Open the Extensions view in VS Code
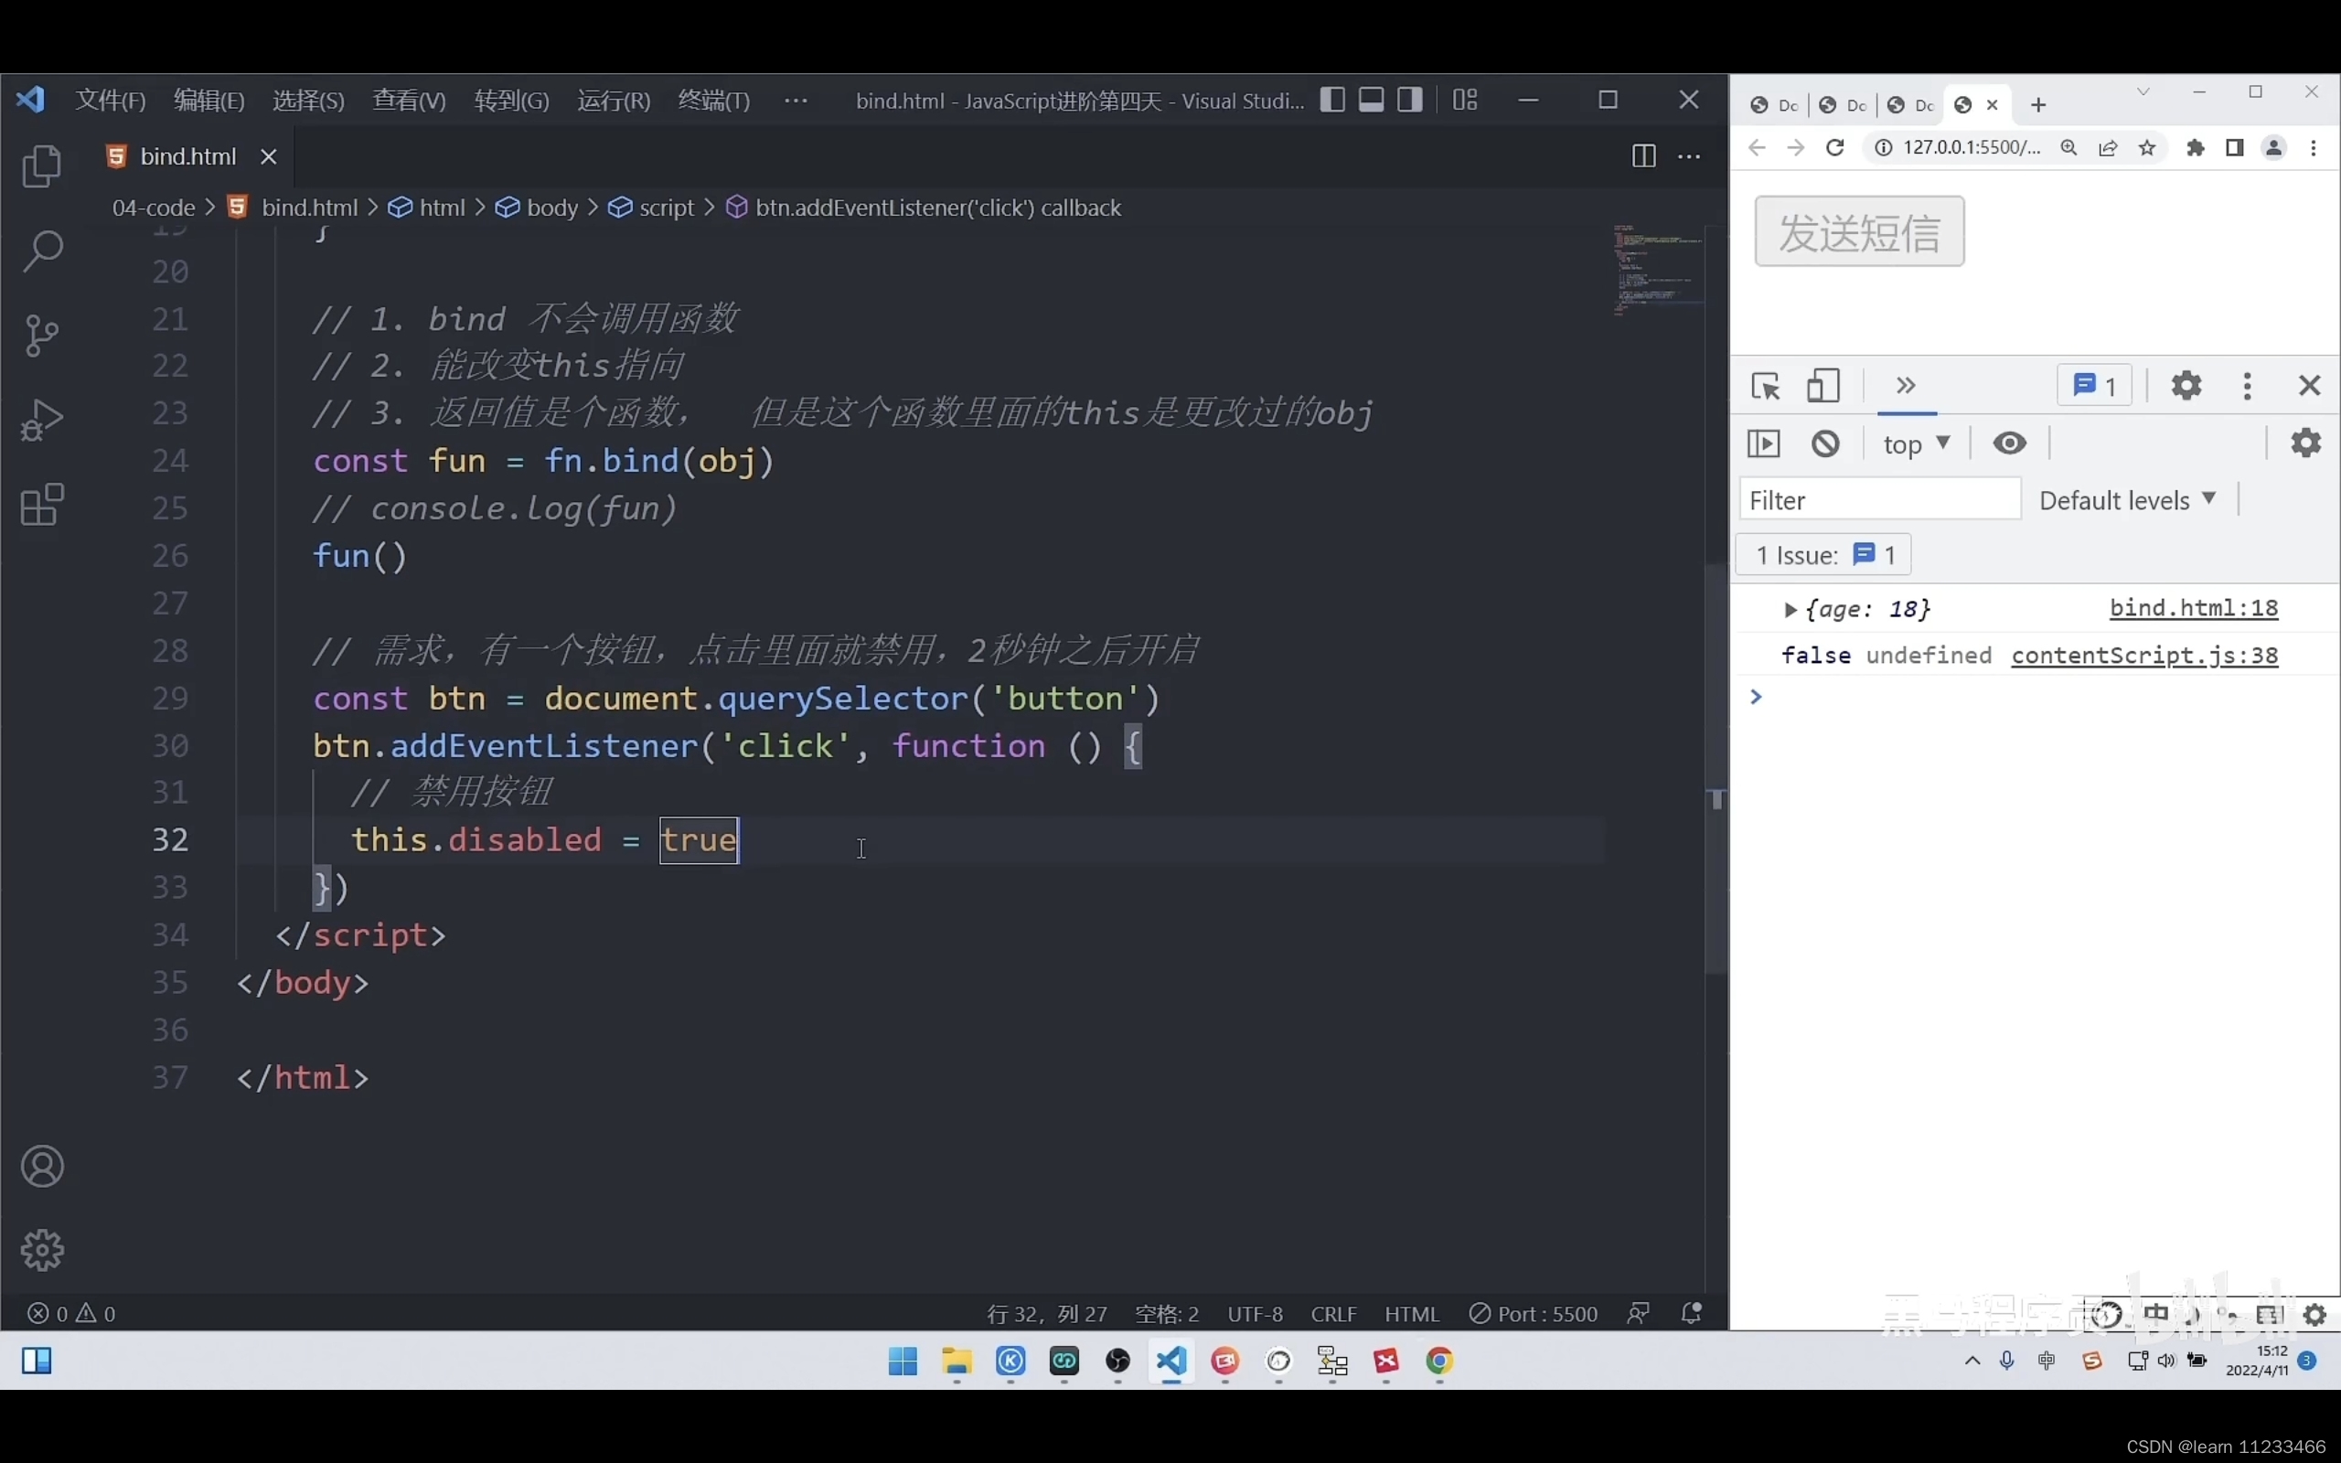 tap(41, 503)
